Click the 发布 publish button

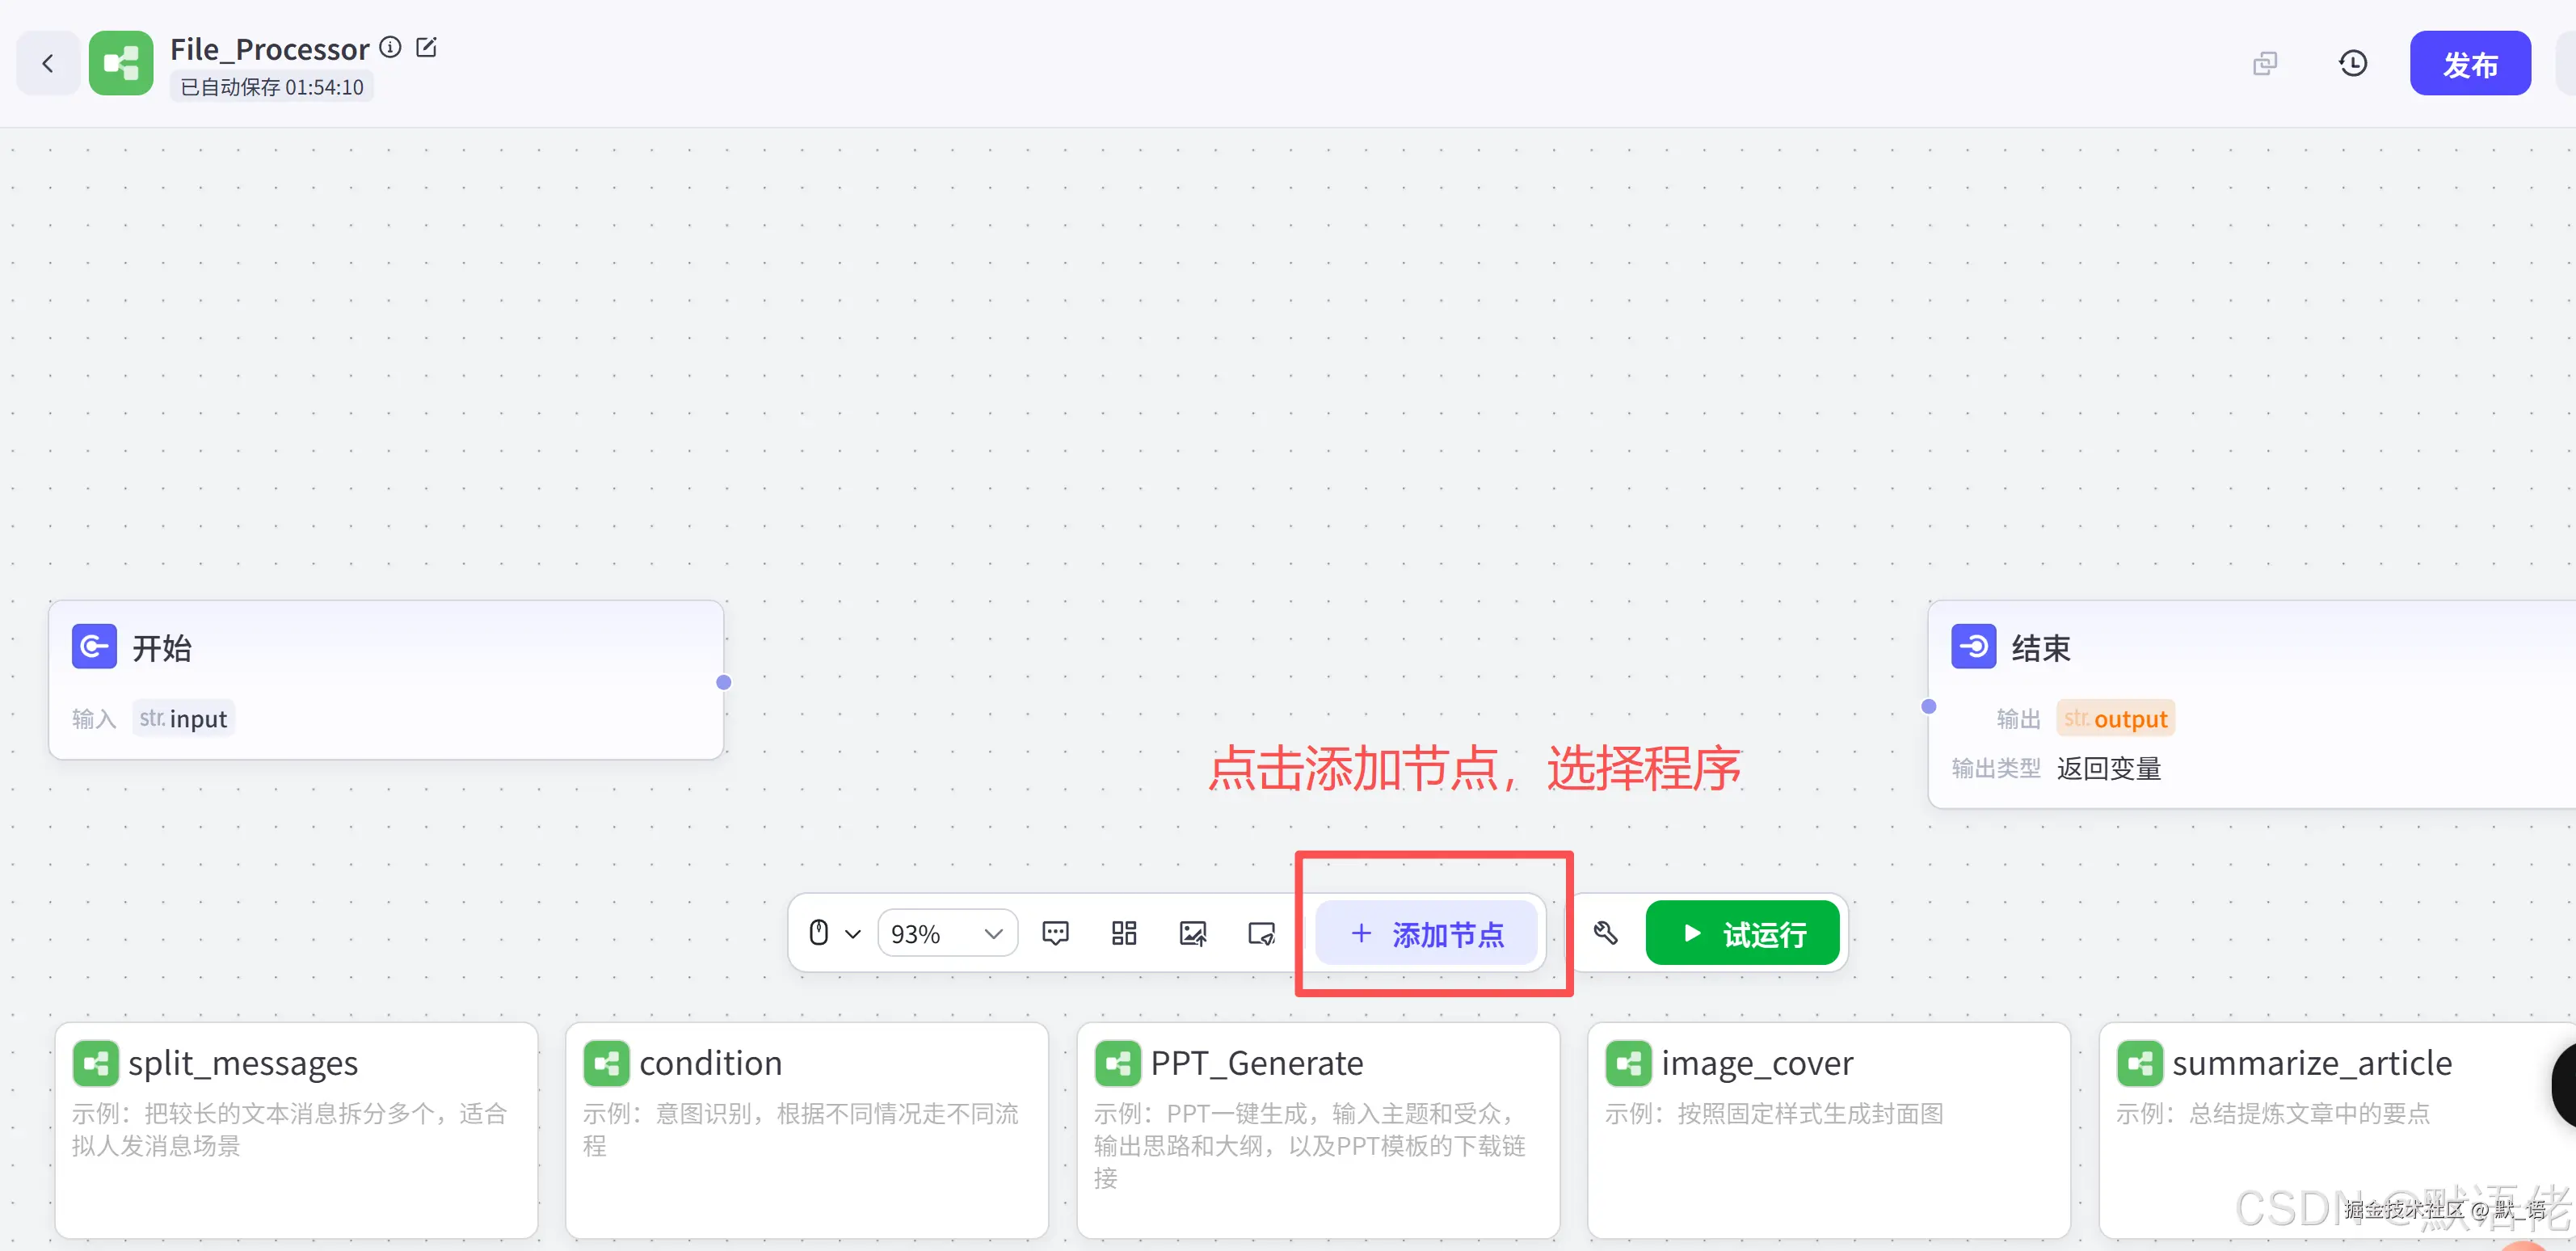[x=2470, y=62]
